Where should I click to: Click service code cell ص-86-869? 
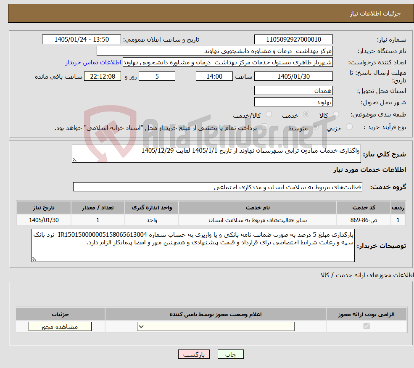(x=364, y=220)
